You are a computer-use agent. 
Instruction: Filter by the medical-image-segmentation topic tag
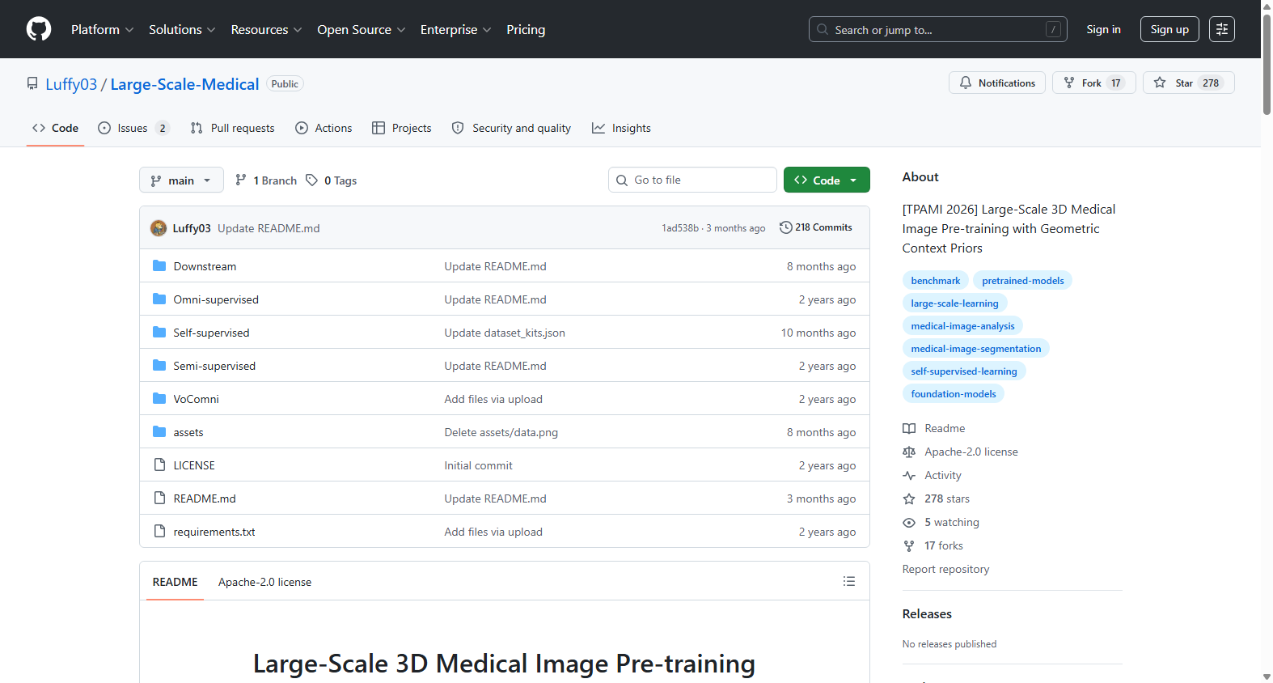(x=976, y=349)
